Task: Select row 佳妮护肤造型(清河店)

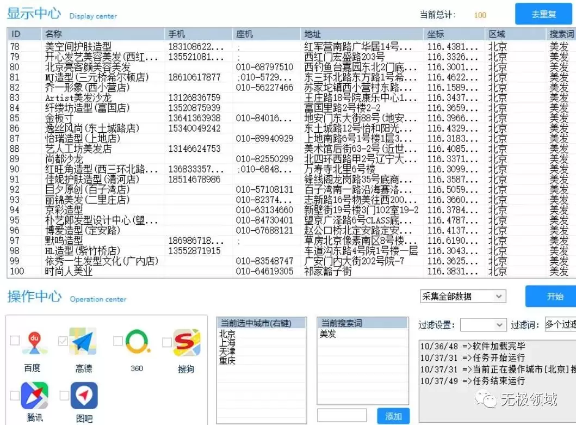Action: 292,180
